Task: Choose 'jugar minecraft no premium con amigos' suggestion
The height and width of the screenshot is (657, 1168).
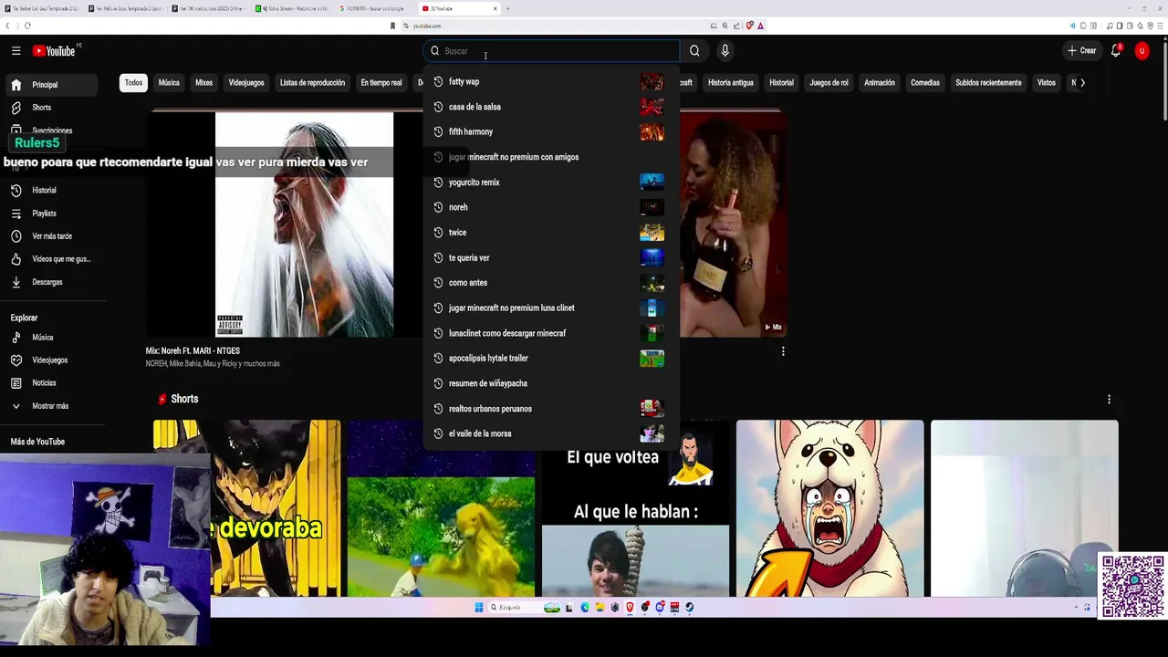Action: (x=550, y=157)
